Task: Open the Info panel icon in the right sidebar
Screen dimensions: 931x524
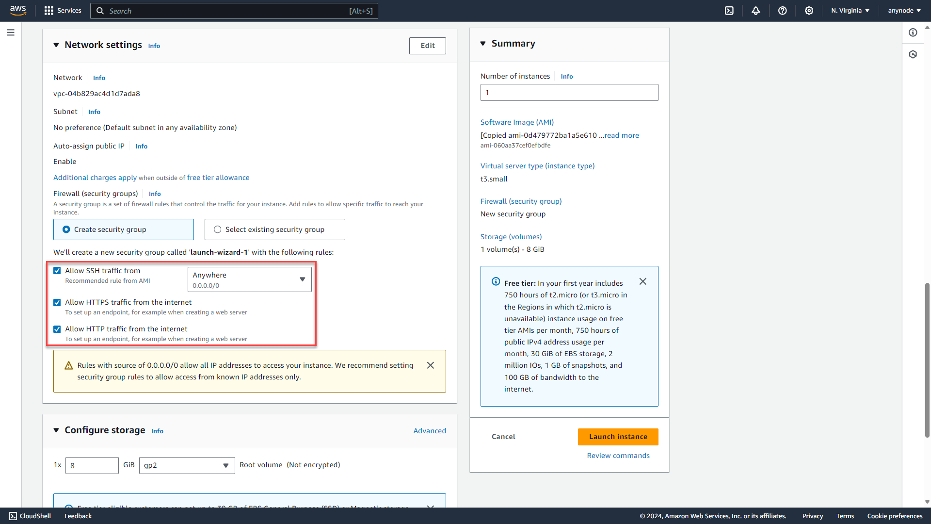Action: pyautogui.click(x=914, y=33)
